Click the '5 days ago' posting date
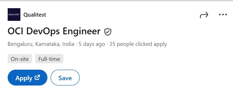 pos(92,44)
